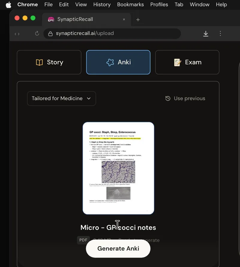240x267 pixels.
Task: Open the Edit menu
Action: 64,5
